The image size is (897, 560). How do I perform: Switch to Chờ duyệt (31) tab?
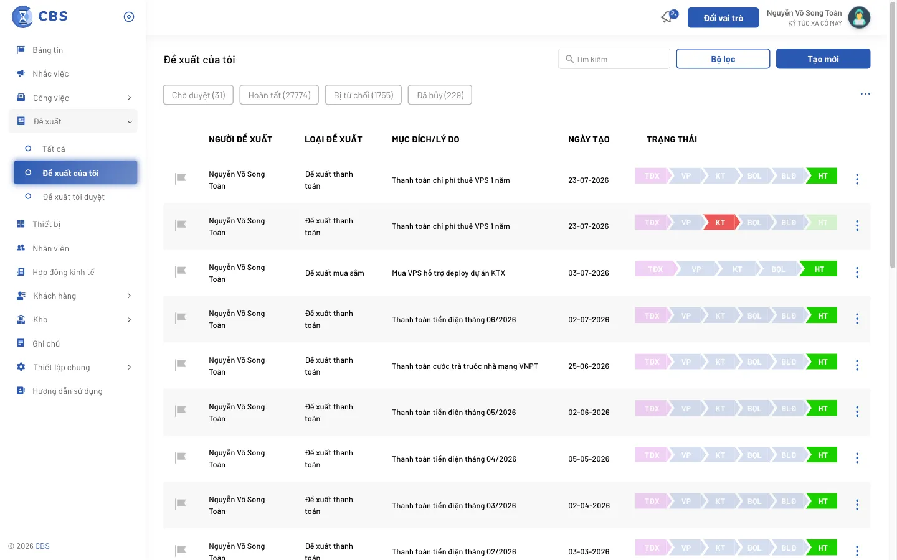(x=199, y=95)
